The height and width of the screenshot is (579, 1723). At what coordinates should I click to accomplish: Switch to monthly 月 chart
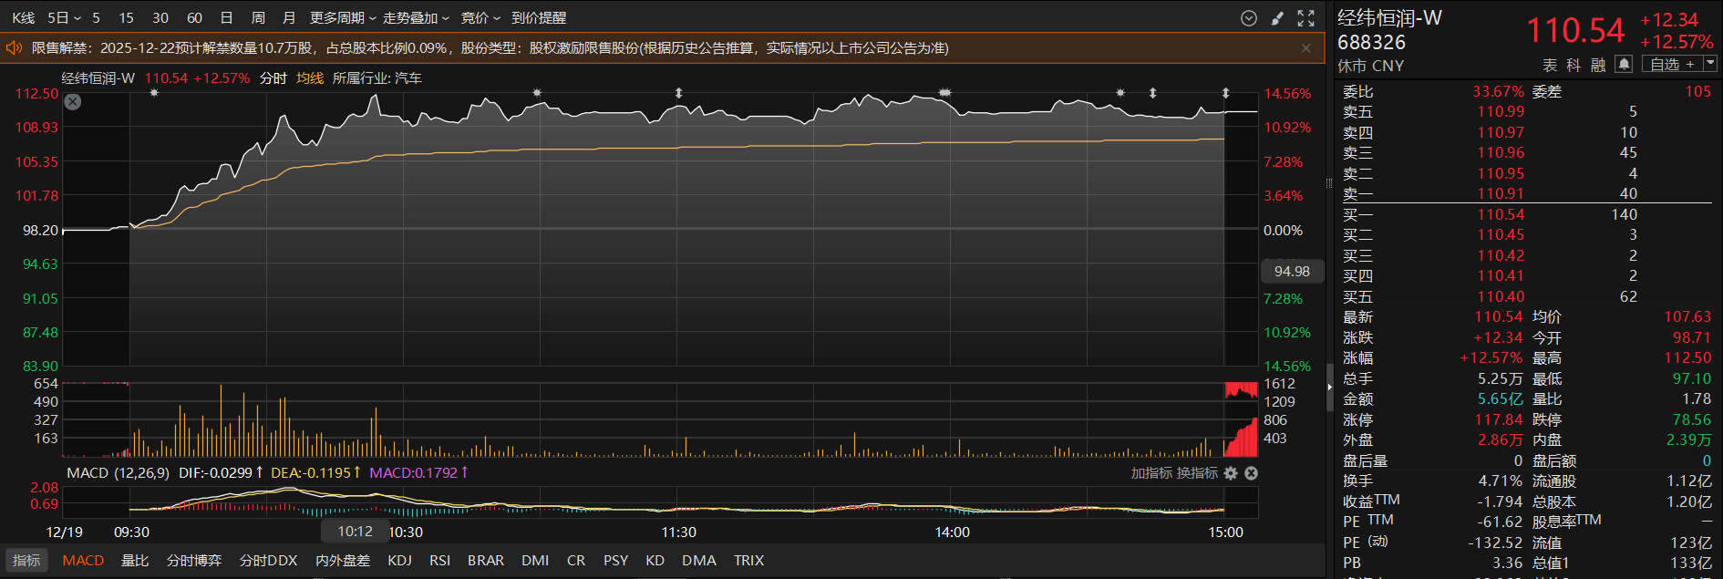289,18
